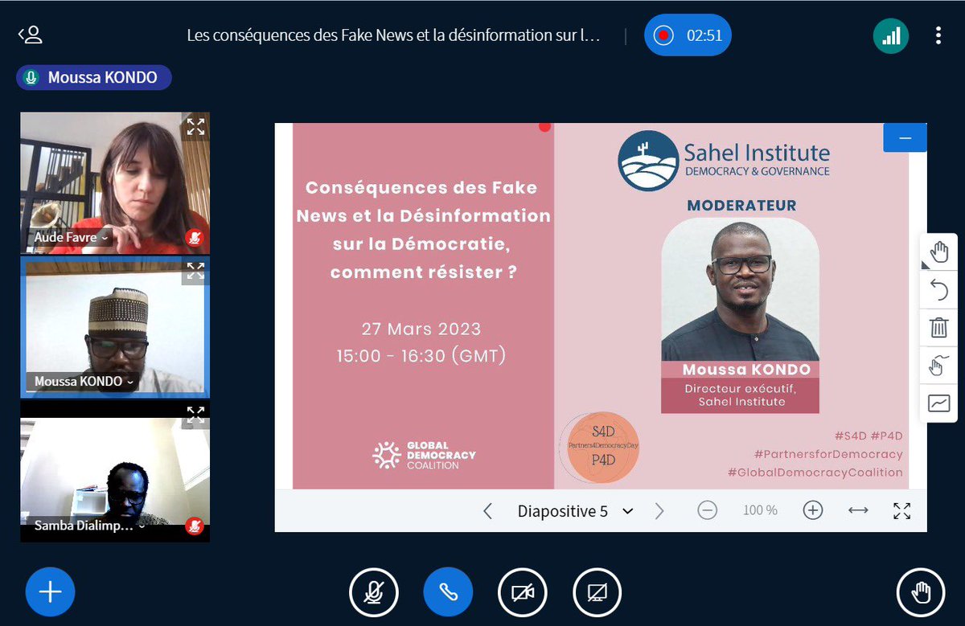Image resolution: width=965 pixels, height=626 pixels.
Task: Open Samba Dialimp name dropdown
Action: point(89,526)
